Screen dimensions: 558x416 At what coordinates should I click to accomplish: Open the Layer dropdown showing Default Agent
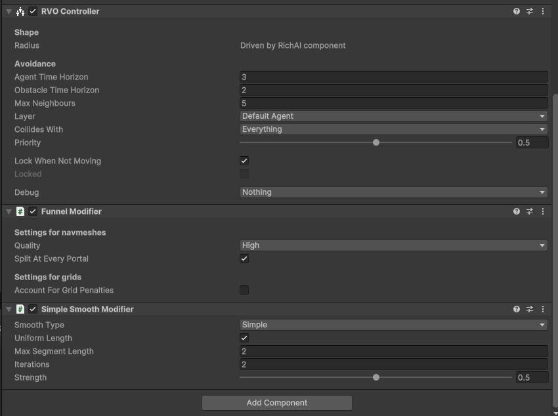click(x=393, y=116)
